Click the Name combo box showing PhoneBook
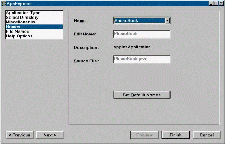Image resolution: width=225 pixels, height=144 pixels. [x=139, y=21]
